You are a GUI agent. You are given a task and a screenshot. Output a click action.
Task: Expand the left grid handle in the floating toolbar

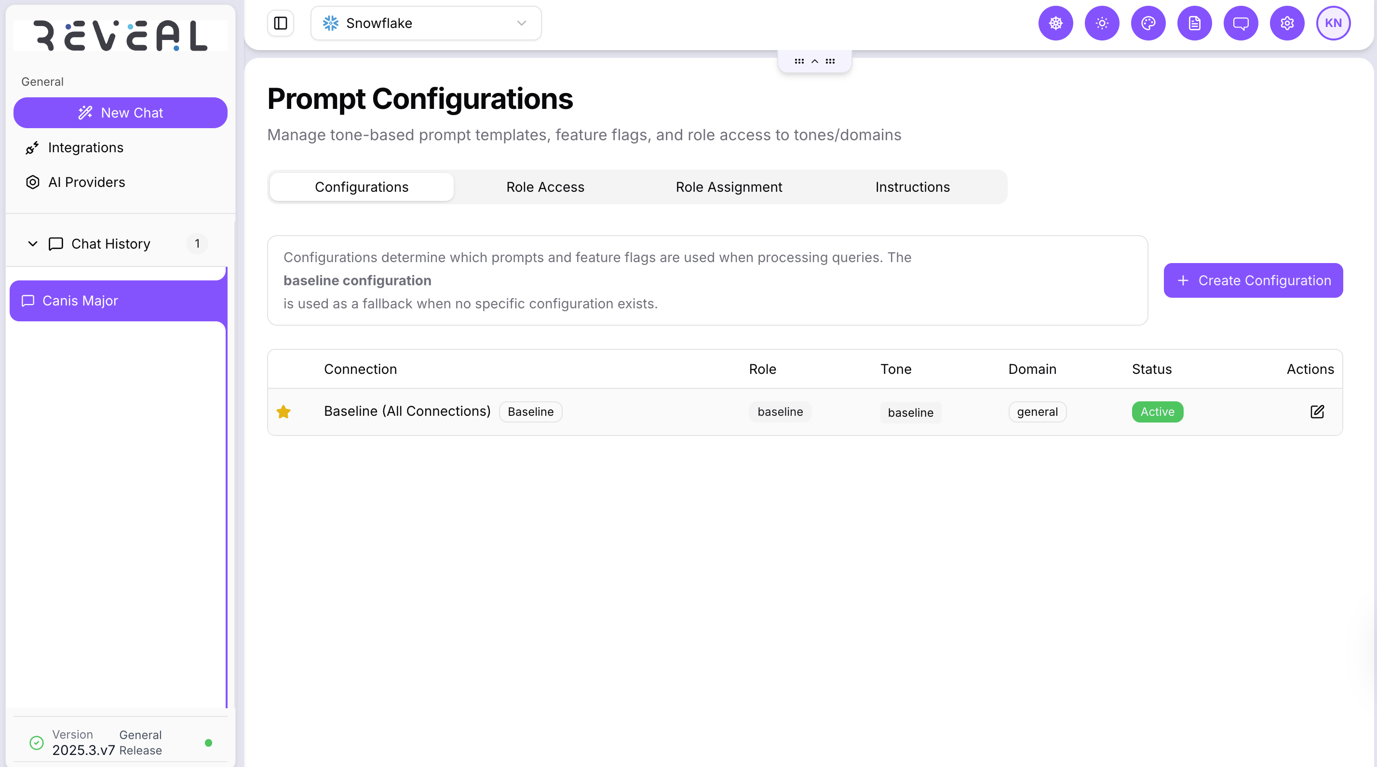799,61
